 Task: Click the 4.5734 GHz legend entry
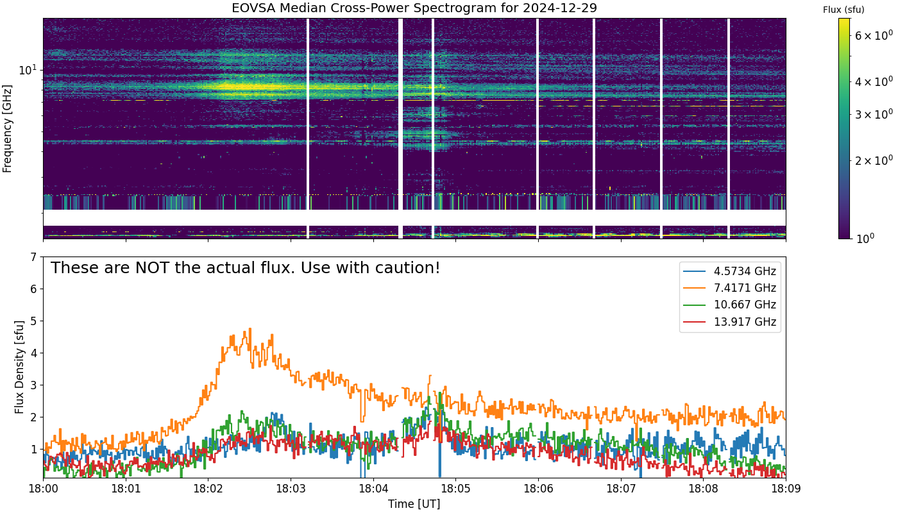pos(730,271)
